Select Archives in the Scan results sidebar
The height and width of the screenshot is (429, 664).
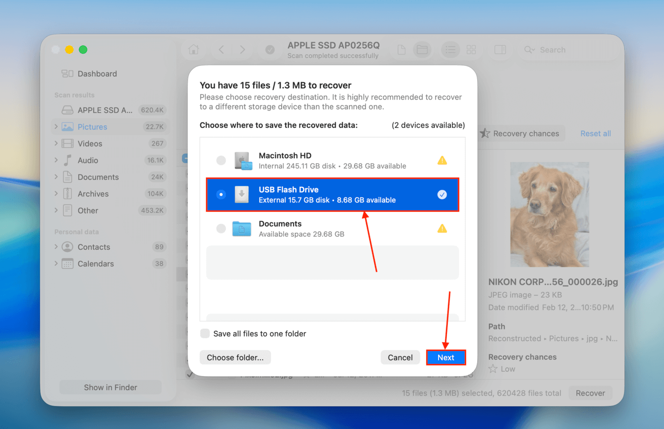92,194
